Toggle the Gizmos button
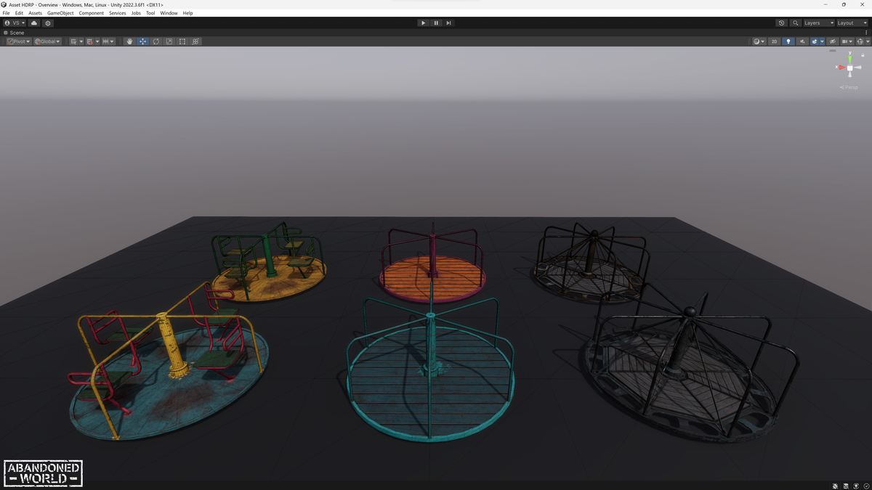The image size is (872, 490). [860, 41]
